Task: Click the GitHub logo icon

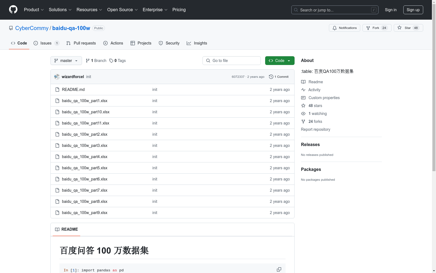Action: click(13, 10)
